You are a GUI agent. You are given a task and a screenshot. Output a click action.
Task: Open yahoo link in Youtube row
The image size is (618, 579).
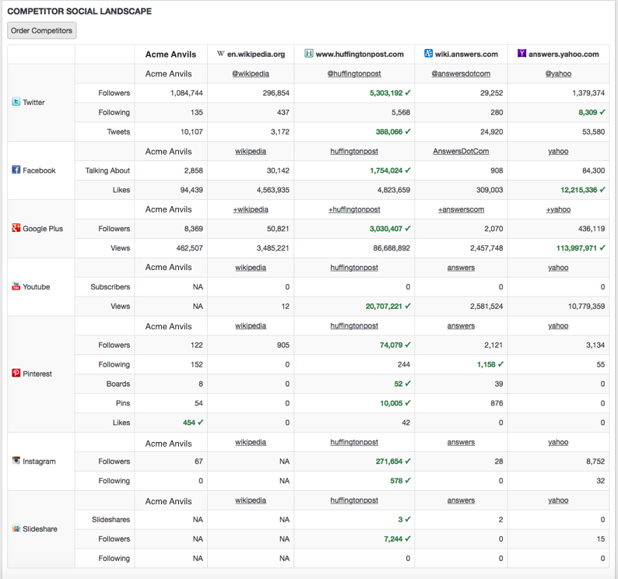pos(559,268)
